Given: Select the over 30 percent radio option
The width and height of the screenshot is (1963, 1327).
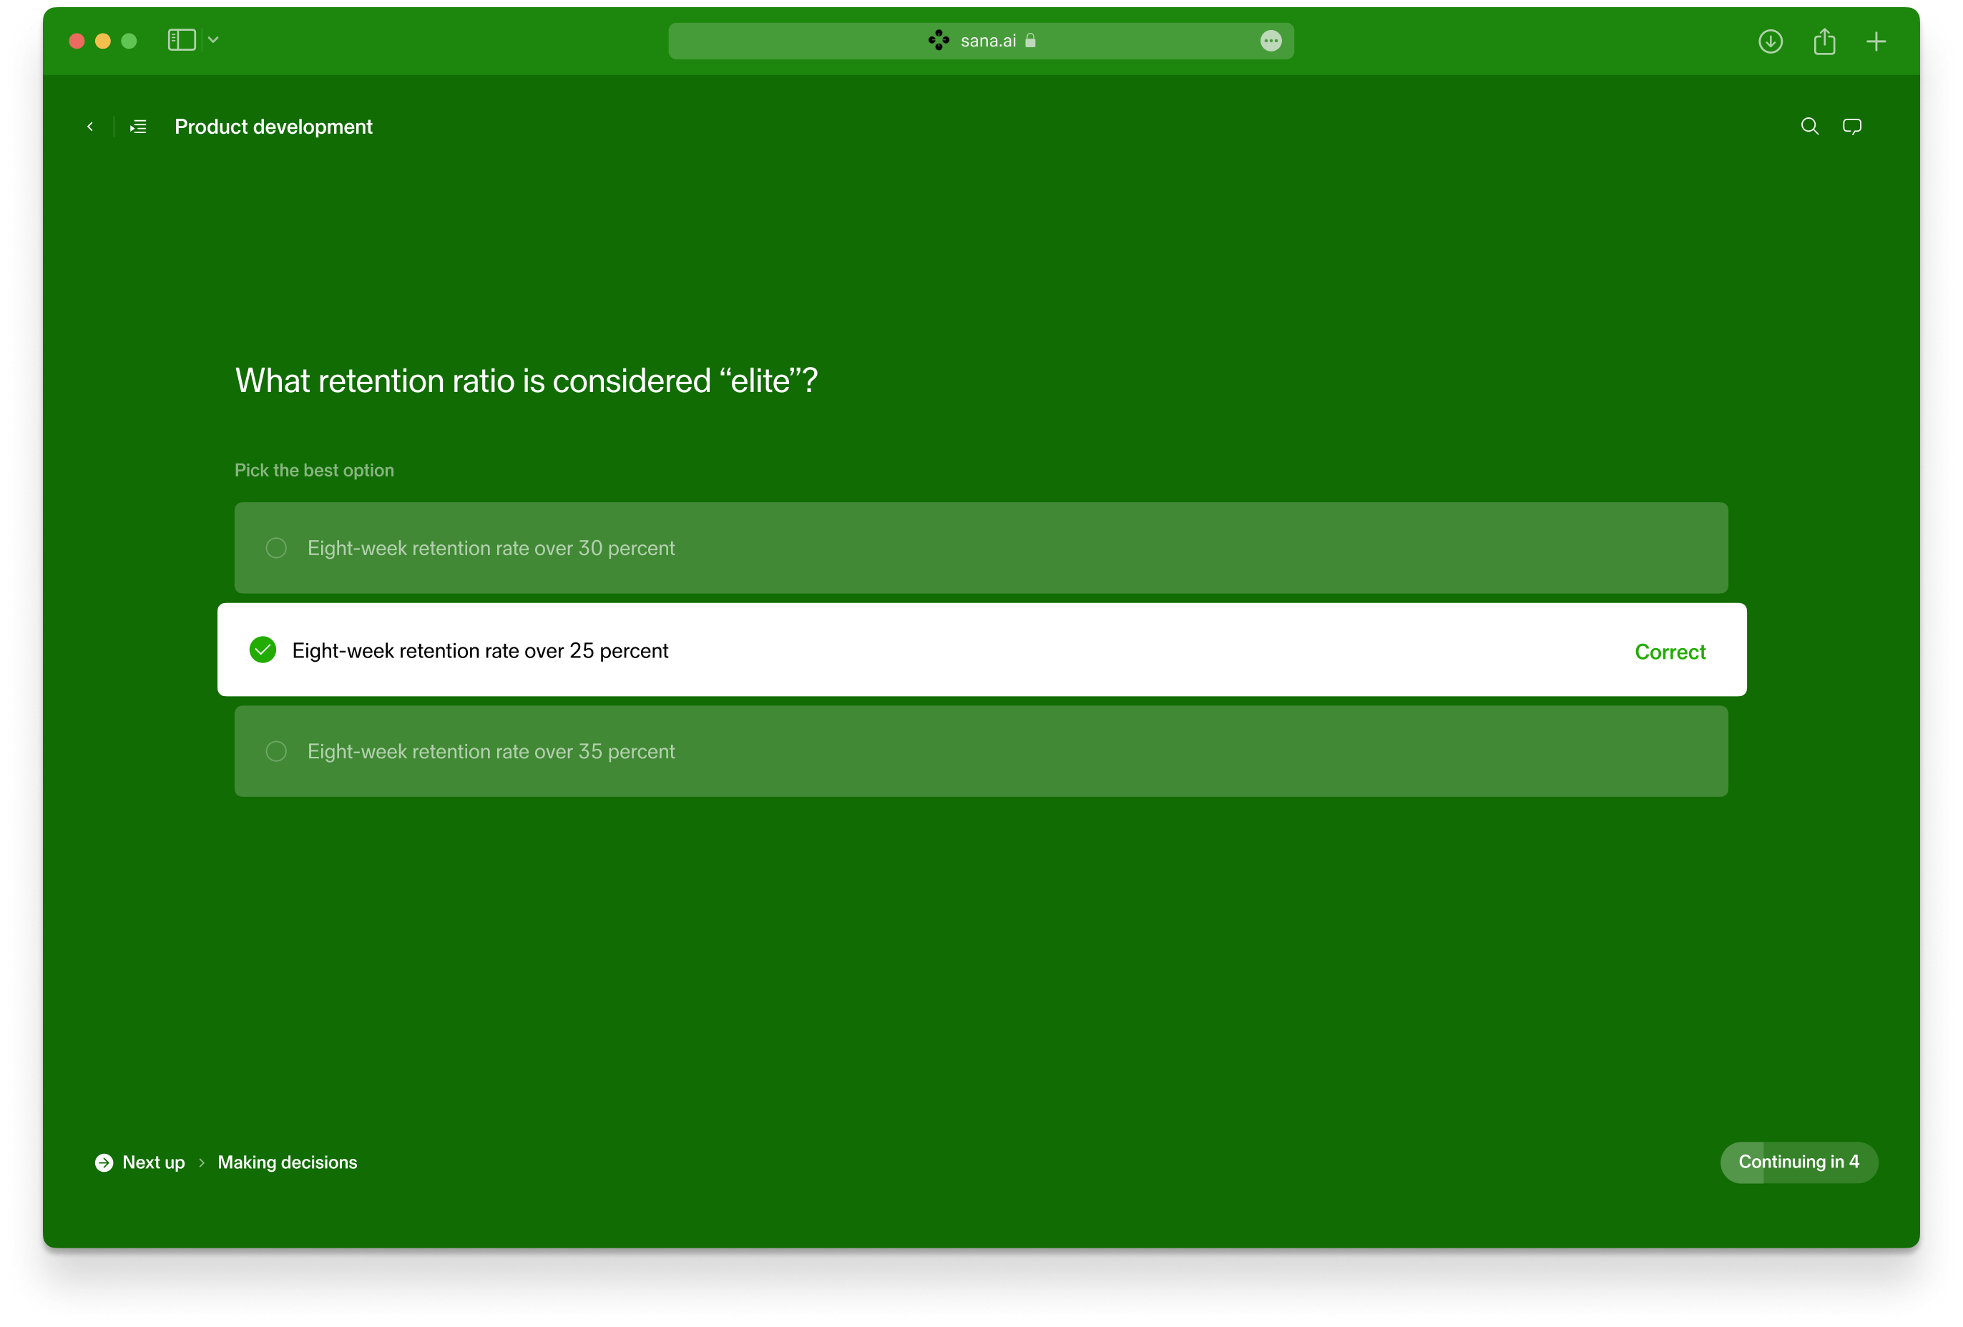Looking at the screenshot, I should [276, 548].
